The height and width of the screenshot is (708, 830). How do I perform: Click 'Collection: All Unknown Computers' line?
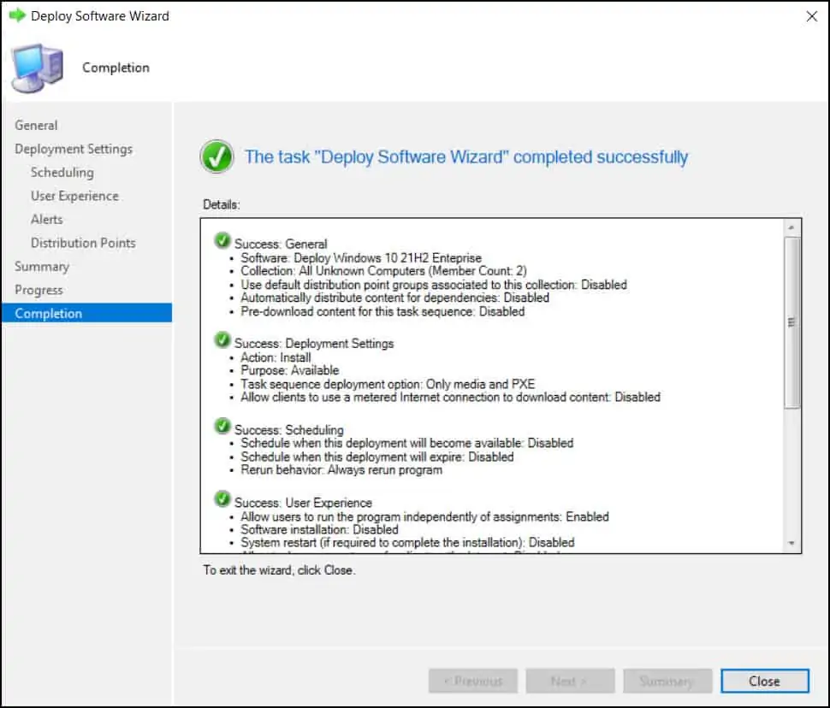[384, 271]
